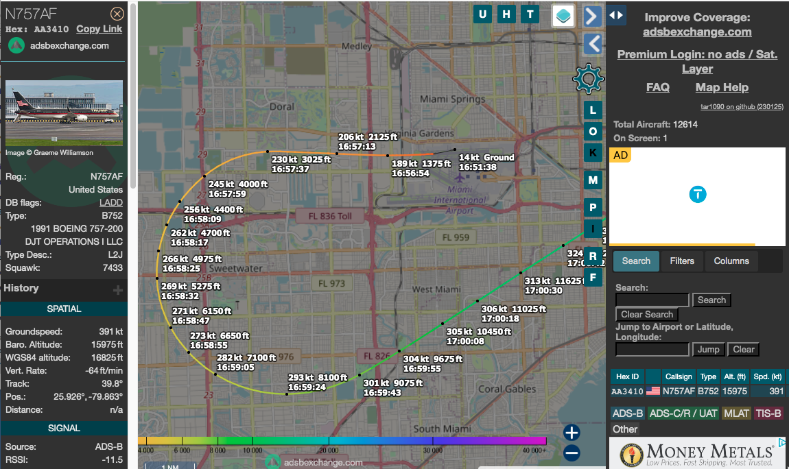Sort table by Hex ID column

628,376
